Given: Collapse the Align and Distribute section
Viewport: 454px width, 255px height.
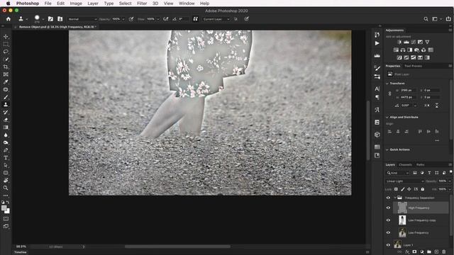Looking at the screenshot, I should (387, 117).
